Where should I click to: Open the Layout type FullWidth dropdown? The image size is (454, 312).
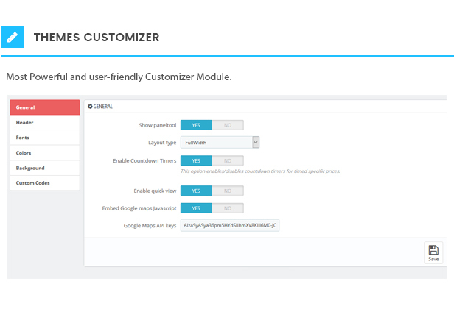tap(220, 143)
